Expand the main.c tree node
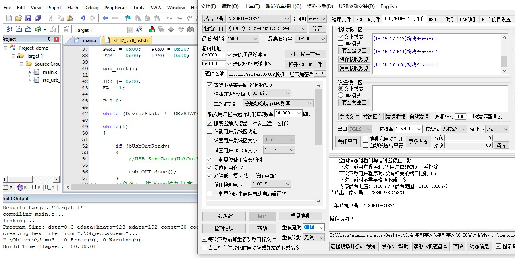The width and height of the screenshot is (515, 258). tap(30, 72)
